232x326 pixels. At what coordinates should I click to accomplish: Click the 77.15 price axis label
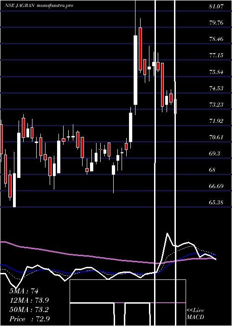(216, 55)
